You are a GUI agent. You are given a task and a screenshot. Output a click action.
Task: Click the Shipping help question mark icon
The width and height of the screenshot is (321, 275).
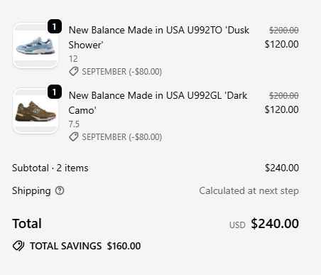pyautogui.click(x=60, y=190)
